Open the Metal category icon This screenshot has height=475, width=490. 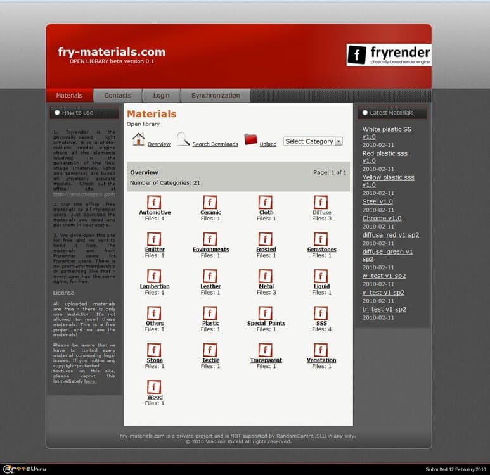point(266,276)
